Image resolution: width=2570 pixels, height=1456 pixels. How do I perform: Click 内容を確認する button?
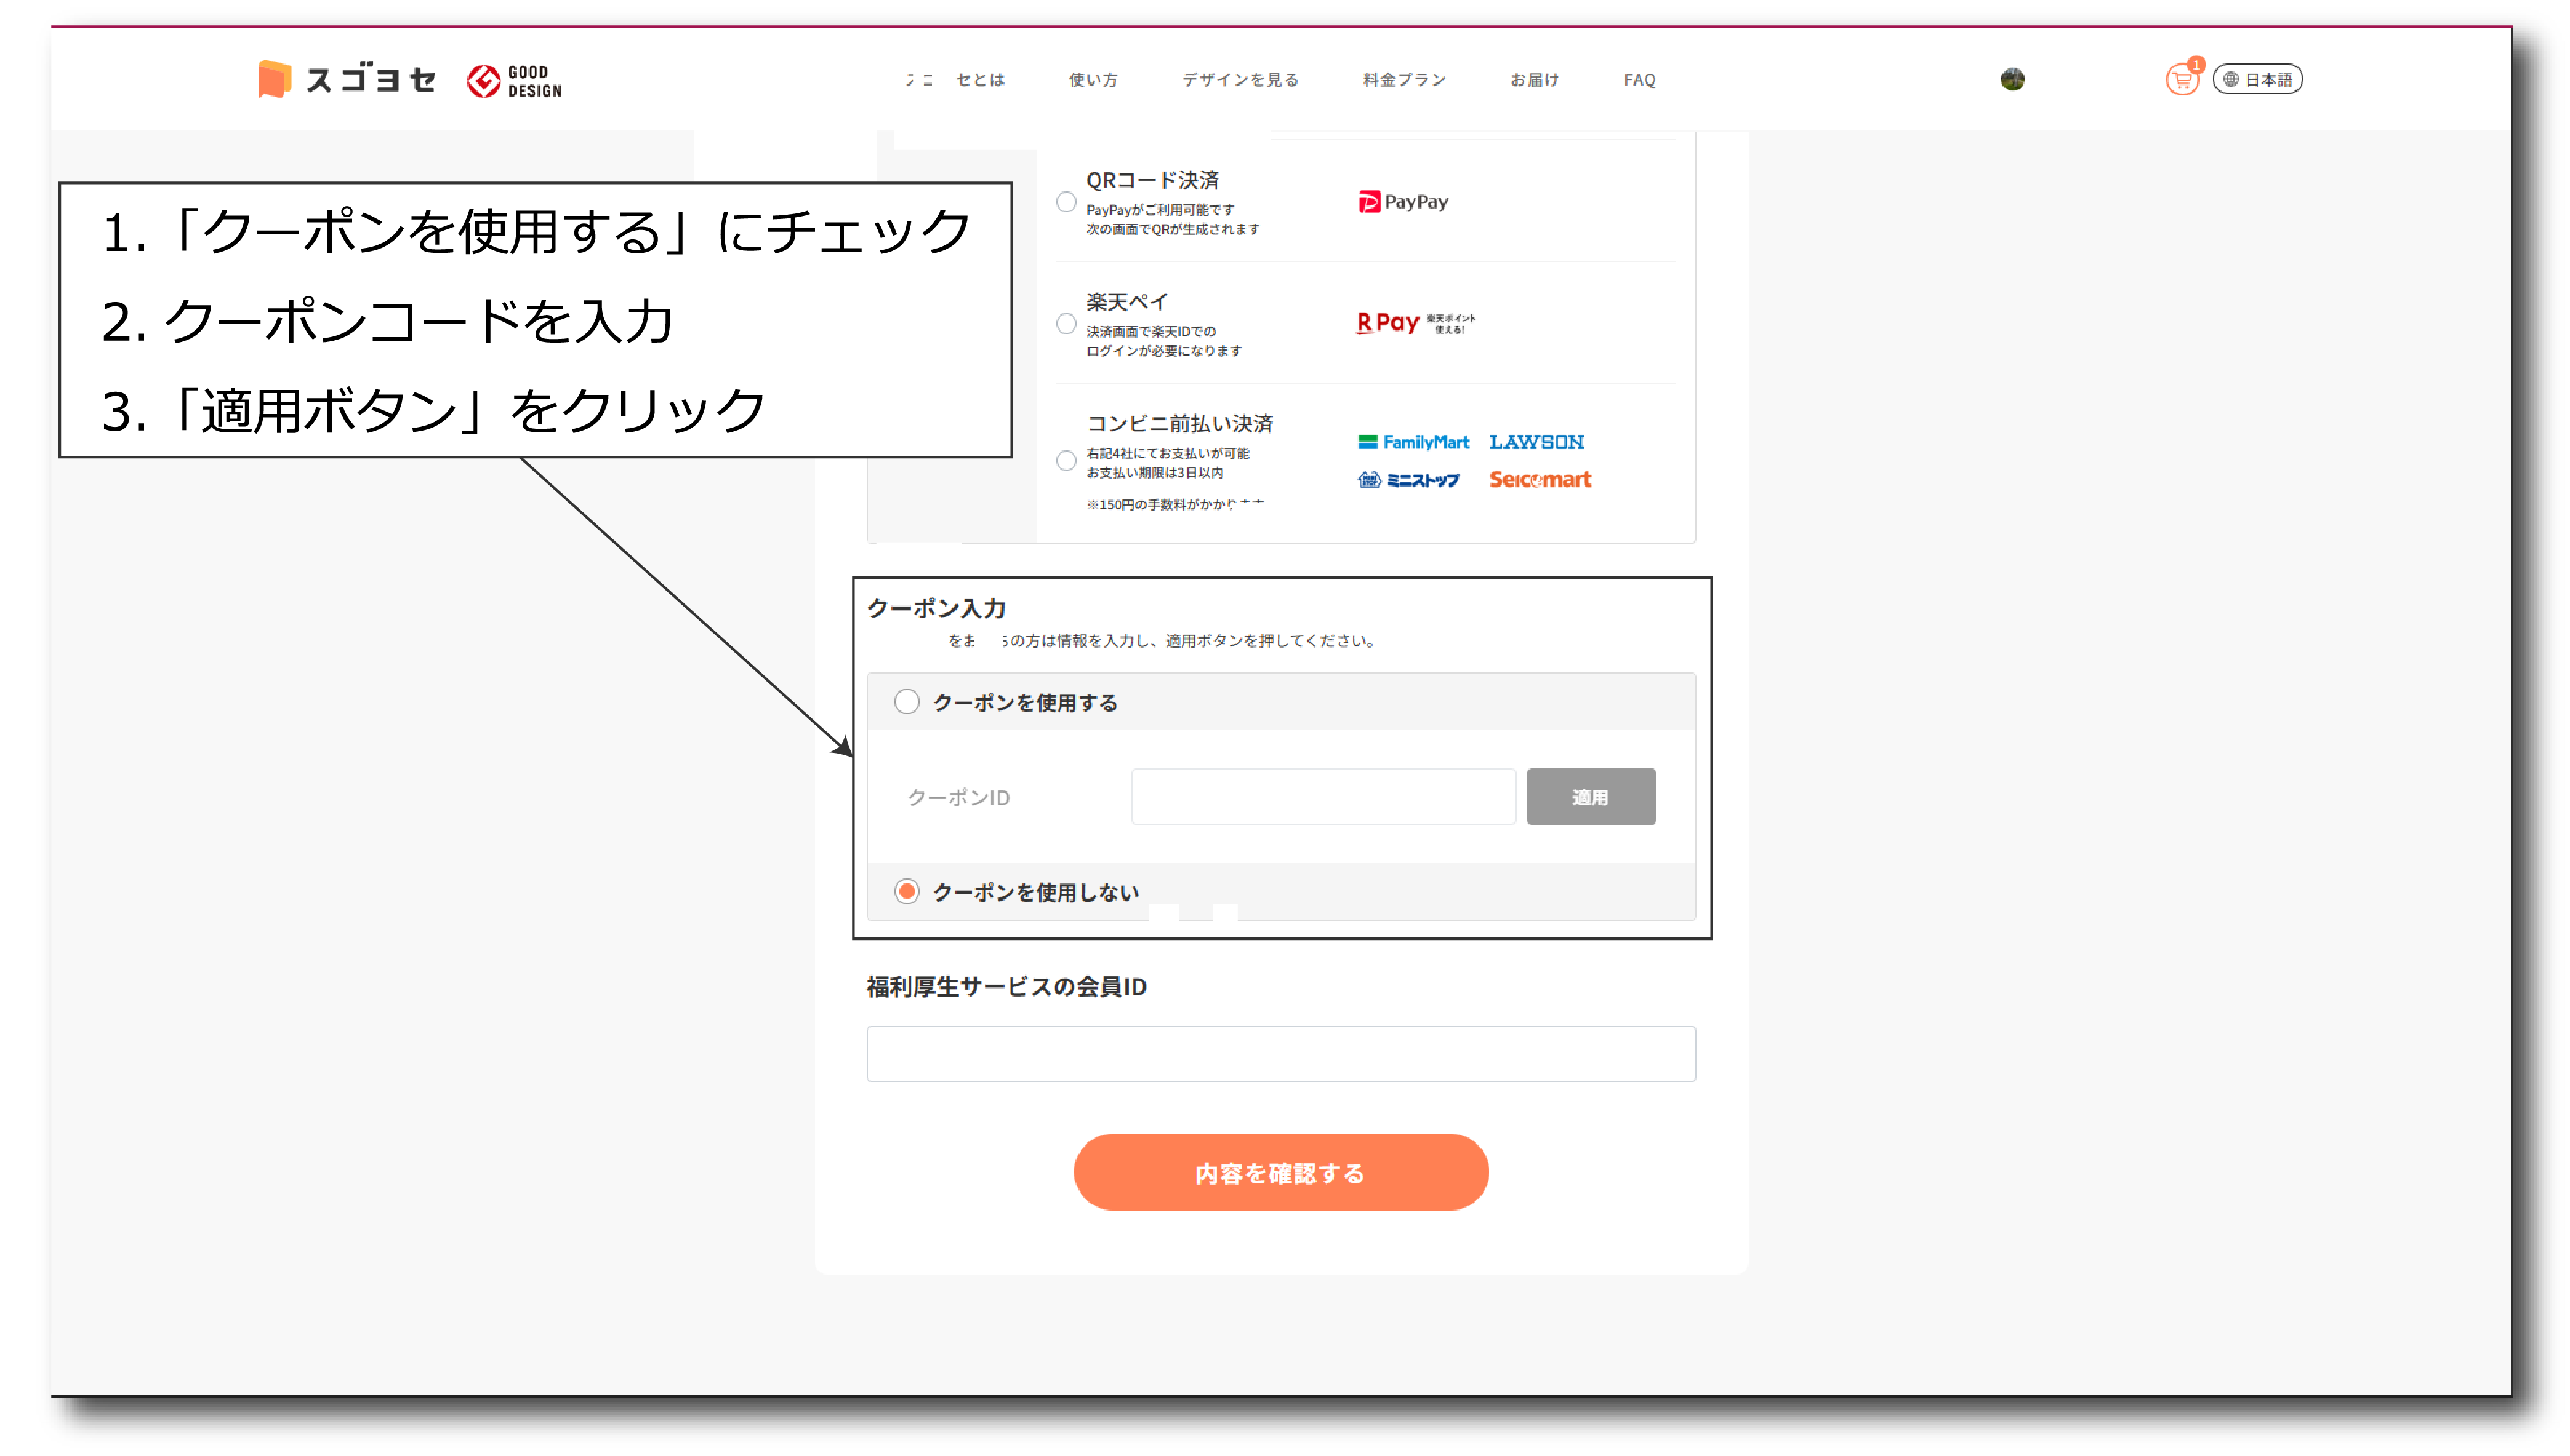pyautogui.click(x=1280, y=1172)
